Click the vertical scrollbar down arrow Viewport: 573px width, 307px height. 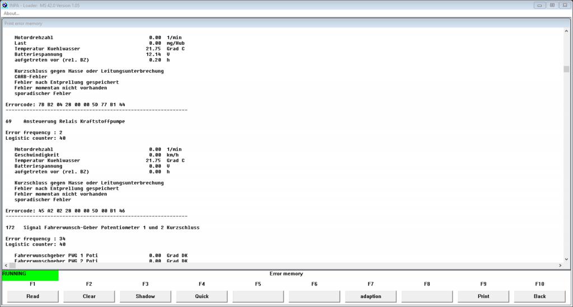tap(566, 259)
